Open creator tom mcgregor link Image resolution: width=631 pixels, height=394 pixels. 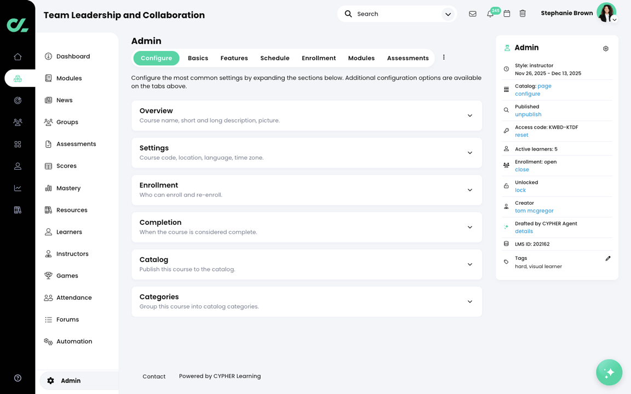[534, 211]
